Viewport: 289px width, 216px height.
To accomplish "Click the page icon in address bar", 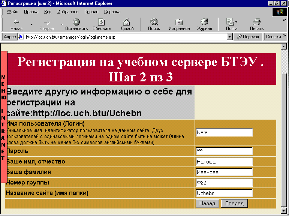I will click(x=21, y=37).
